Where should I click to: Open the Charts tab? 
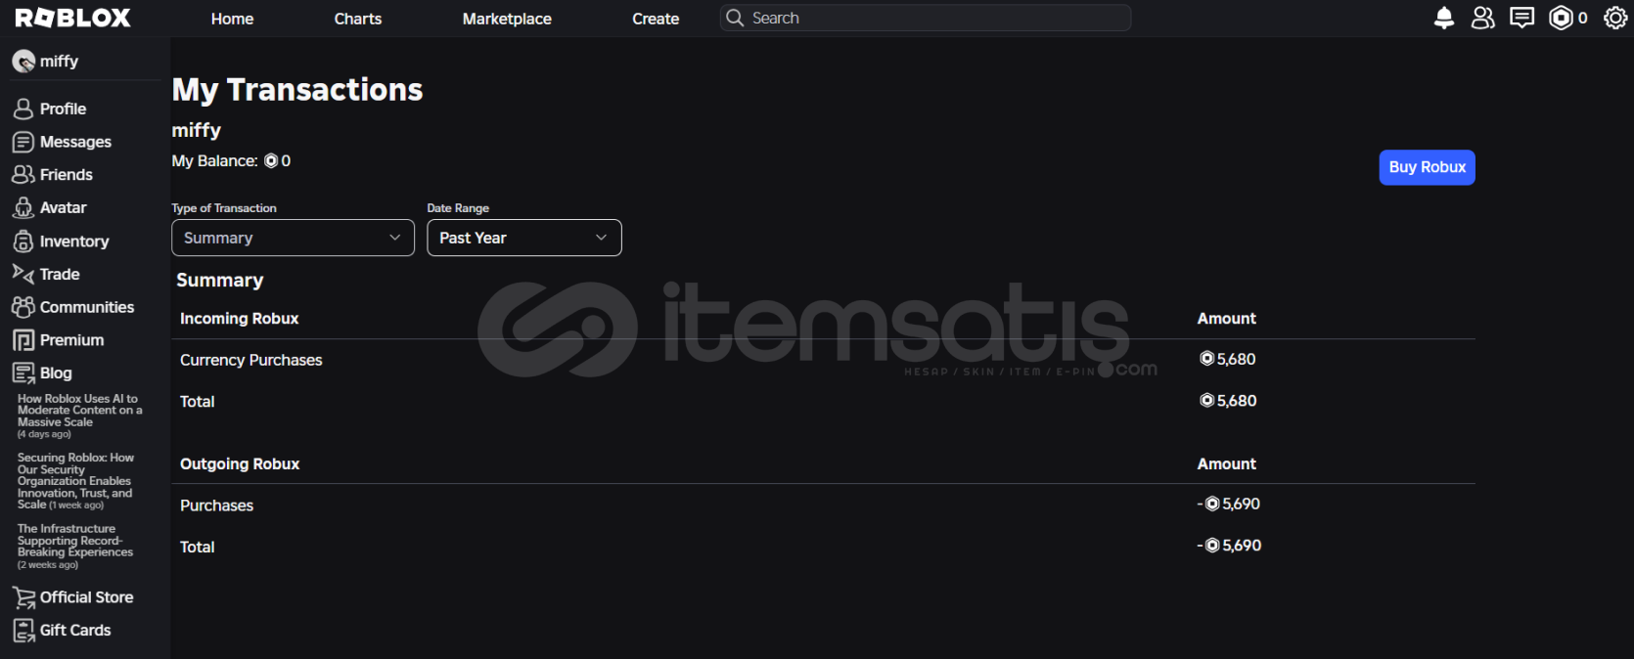(x=358, y=19)
